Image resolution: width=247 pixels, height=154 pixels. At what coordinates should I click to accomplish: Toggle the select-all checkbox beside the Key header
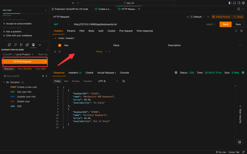(60, 45)
